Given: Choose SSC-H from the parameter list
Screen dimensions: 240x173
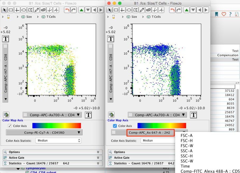Looking at the screenshot, I should [186, 156].
